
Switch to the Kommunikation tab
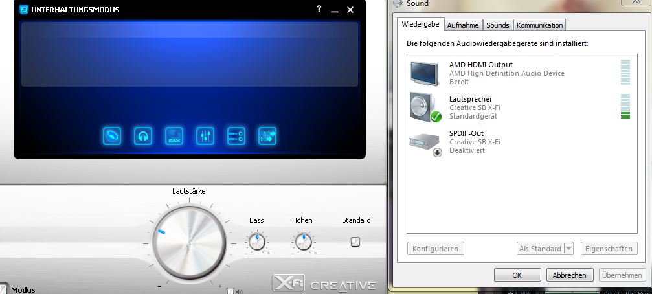540,25
